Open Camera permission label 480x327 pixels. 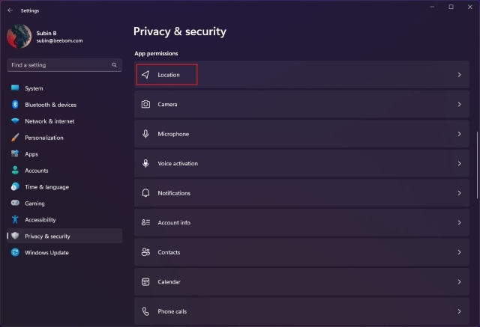pos(167,104)
